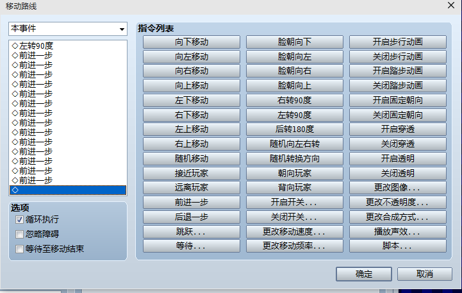Open the 更改图像... dialog
Screen dimensions: 462x293
[398, 187]
